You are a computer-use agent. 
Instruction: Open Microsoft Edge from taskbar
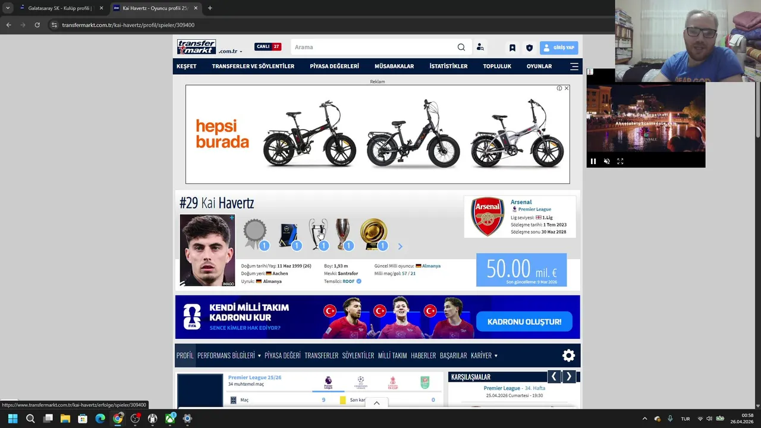click(100, 418)
